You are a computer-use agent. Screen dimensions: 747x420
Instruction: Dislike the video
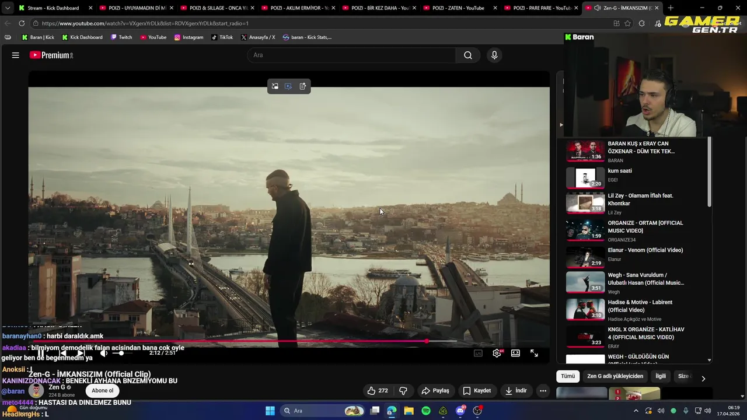tap(403, 391)
